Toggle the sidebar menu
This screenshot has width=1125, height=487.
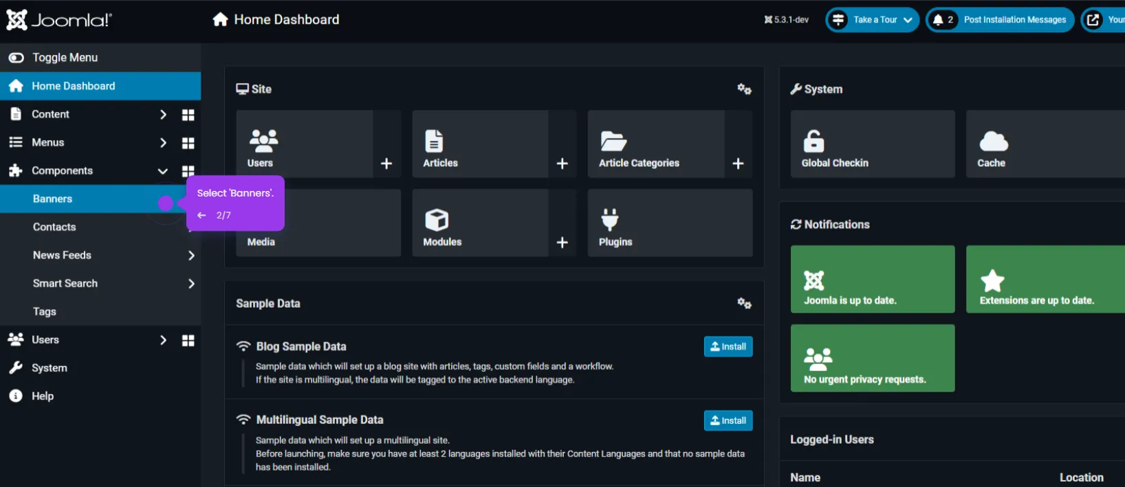click(x=100, y=58)
